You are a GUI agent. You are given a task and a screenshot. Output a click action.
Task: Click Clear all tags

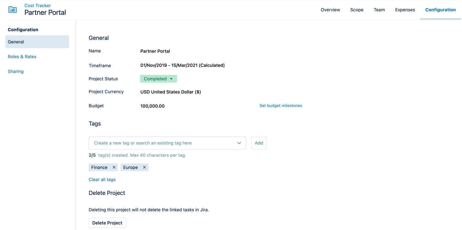click(102, 179)
